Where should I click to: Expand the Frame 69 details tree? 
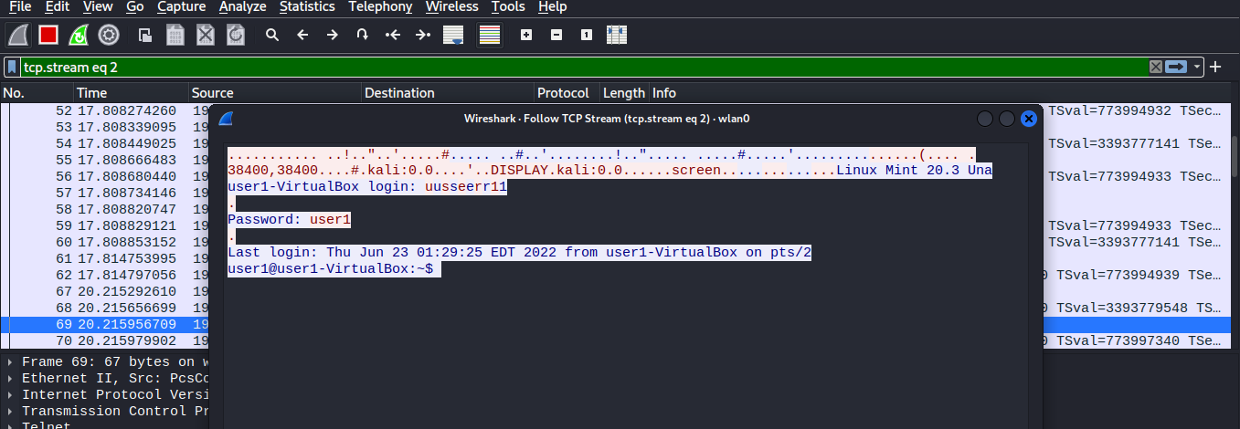tap(11, 361)
